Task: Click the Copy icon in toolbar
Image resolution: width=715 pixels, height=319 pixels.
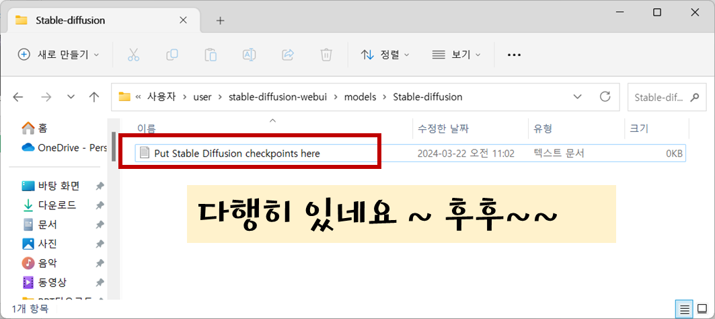Action: tap(172, 55)
